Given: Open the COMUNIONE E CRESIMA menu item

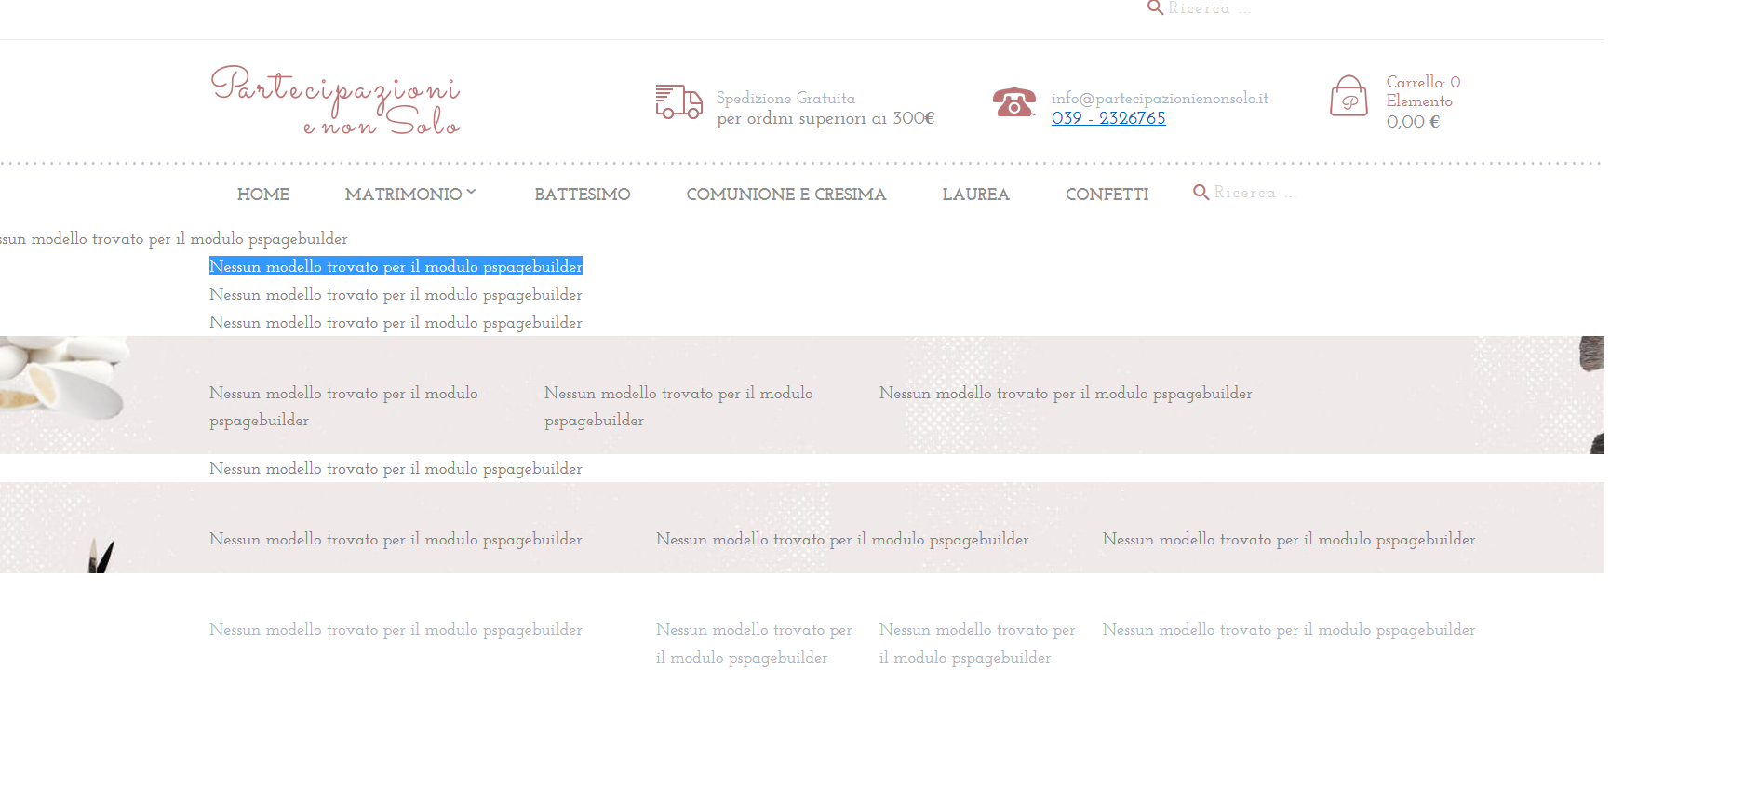Looking at the screenshot, I should click(786, 195).
